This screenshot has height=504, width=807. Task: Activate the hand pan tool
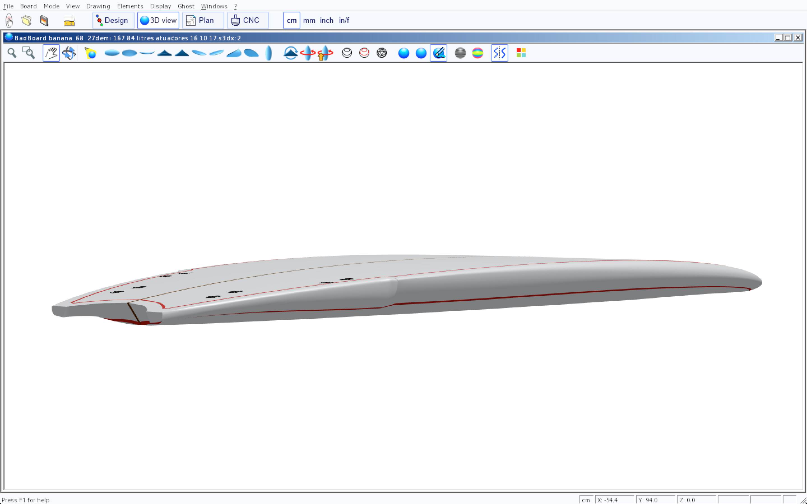[x=51, y=53]
